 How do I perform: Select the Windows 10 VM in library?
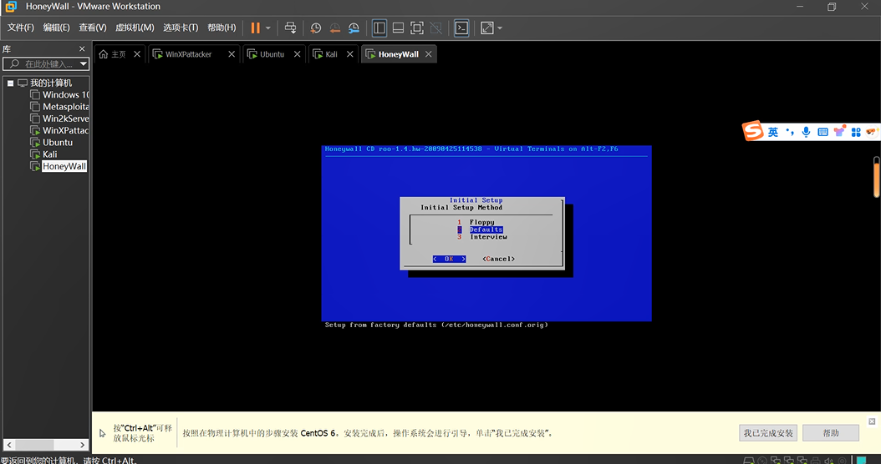[59, 95]
